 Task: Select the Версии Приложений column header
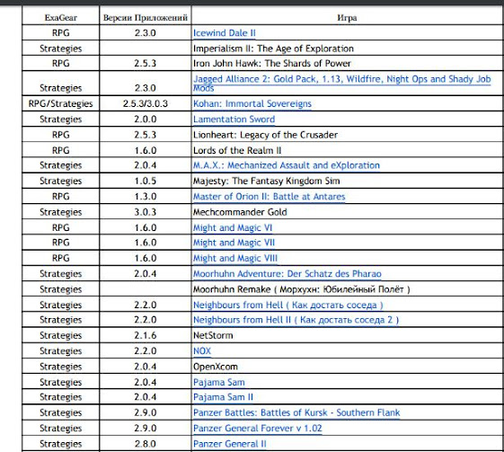146,18
